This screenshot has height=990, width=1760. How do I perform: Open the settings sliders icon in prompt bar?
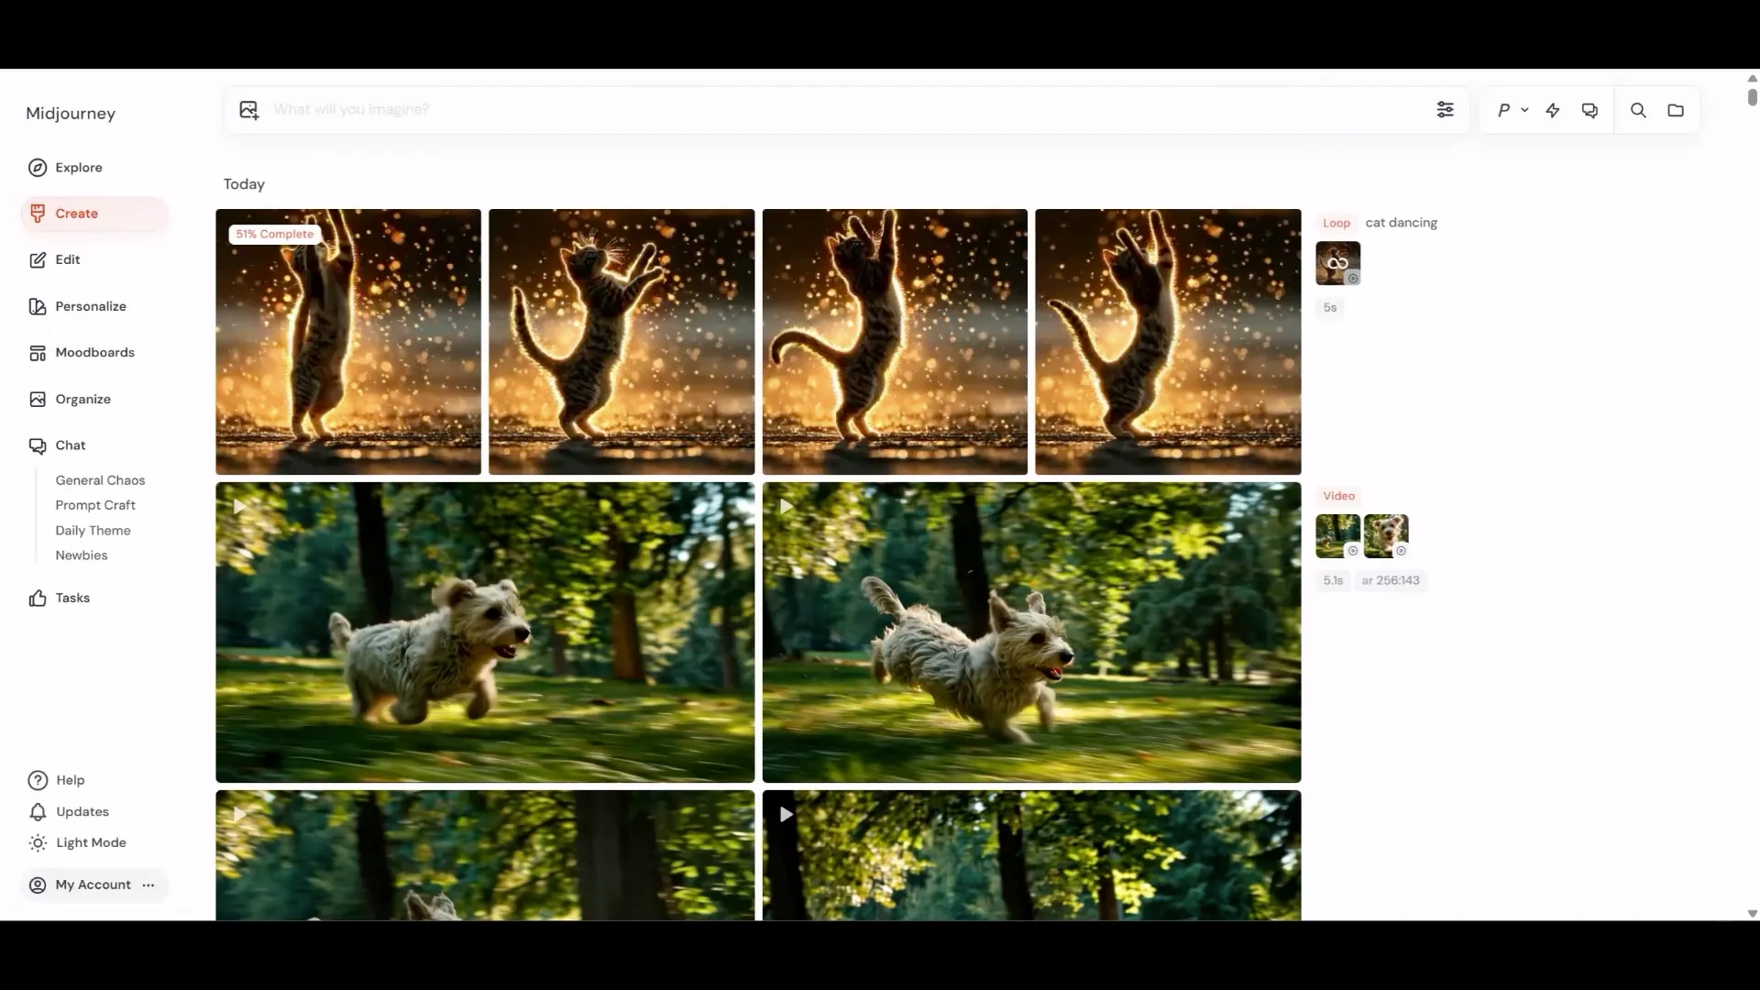[x=1445, y=110]
